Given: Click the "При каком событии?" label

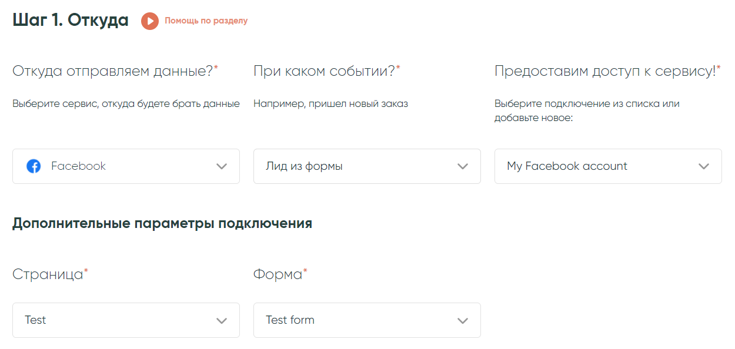Looking at the screenshot, I should pyautogui.click(x=324, y=72).
